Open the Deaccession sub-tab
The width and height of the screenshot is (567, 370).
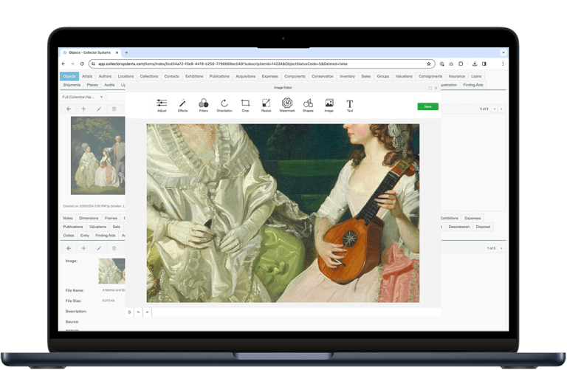pos(459,227)
